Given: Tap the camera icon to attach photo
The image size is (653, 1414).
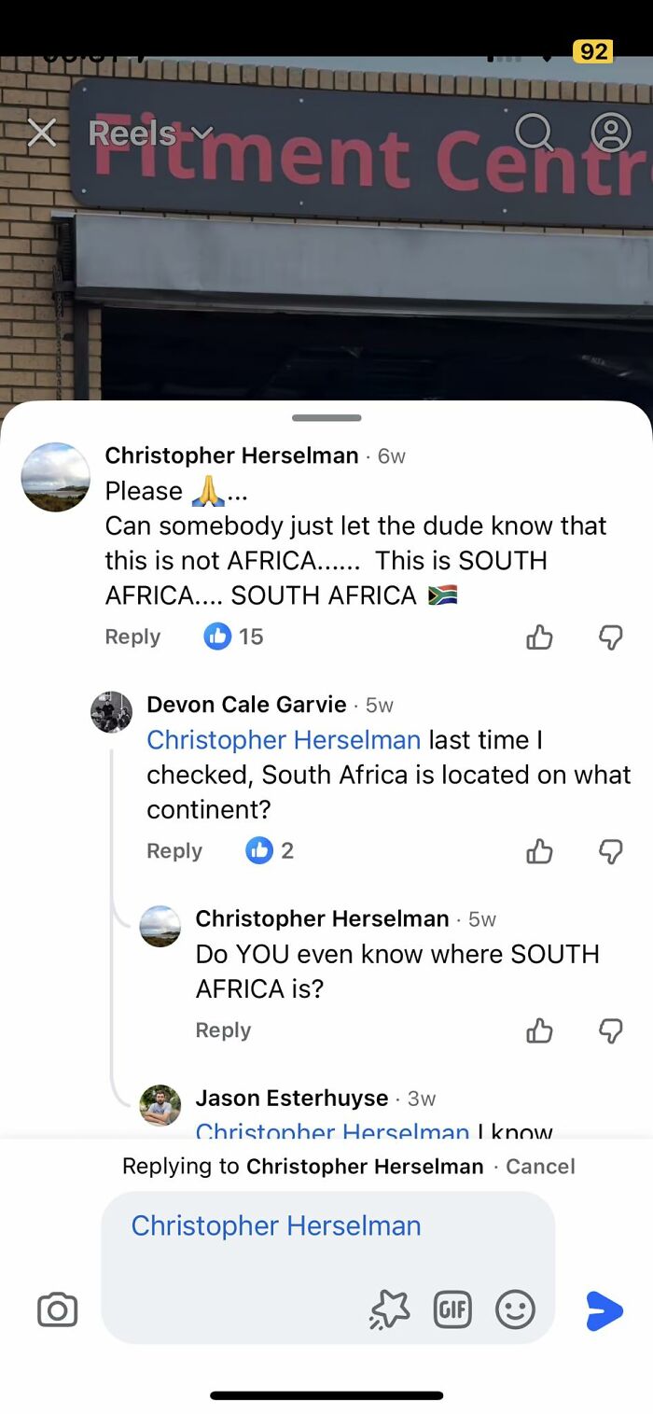Looking at the screenshot, I should click(57, 1310).
